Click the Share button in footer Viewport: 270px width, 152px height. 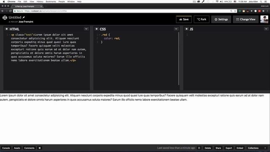click(x=218, y=148)
